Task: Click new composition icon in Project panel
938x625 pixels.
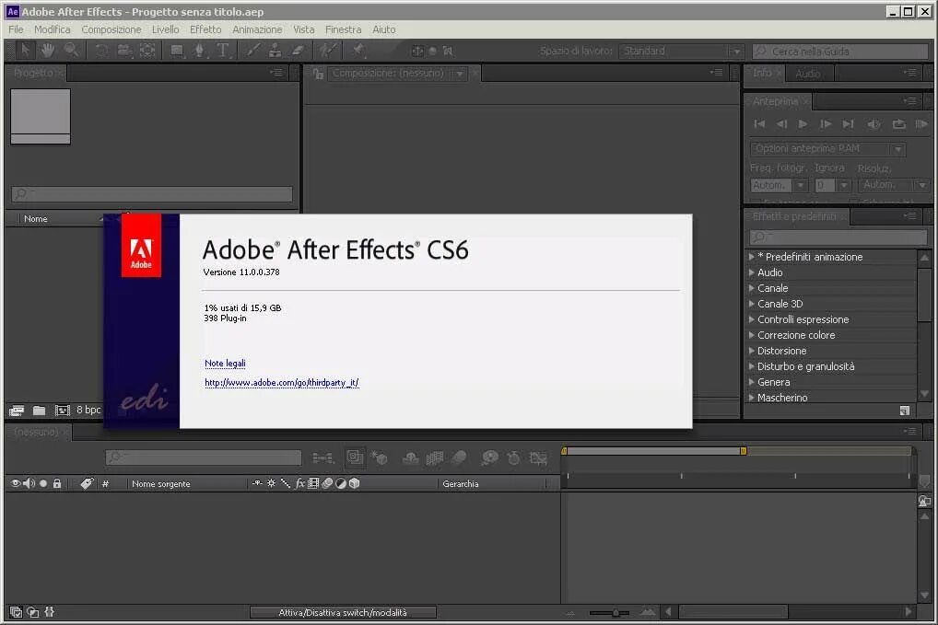Action: pyautogui.click(x=63, y=411)
